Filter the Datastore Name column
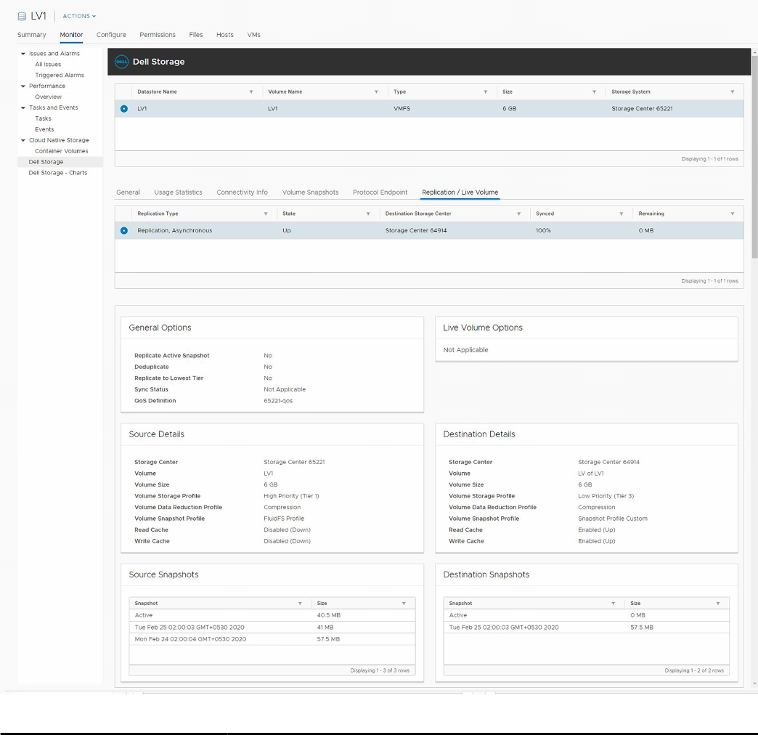Image resolution: width=758 pixels, height=735 pixels. 251,92
